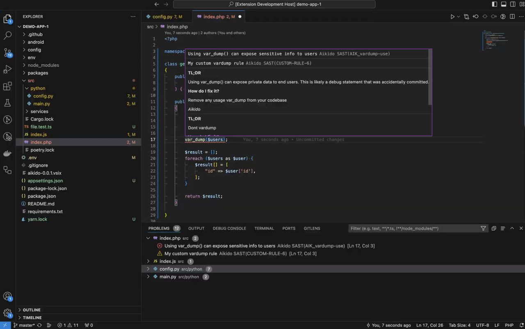Viewport: 525px width, 329px height.
Task: Open the Docker view in activity bar
Action: pyautogui.click(x=7, y=153)
